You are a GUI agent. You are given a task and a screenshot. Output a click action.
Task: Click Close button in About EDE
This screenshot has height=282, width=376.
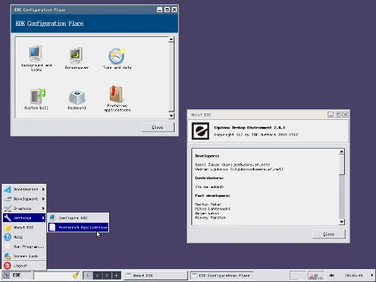pos(329,234)
